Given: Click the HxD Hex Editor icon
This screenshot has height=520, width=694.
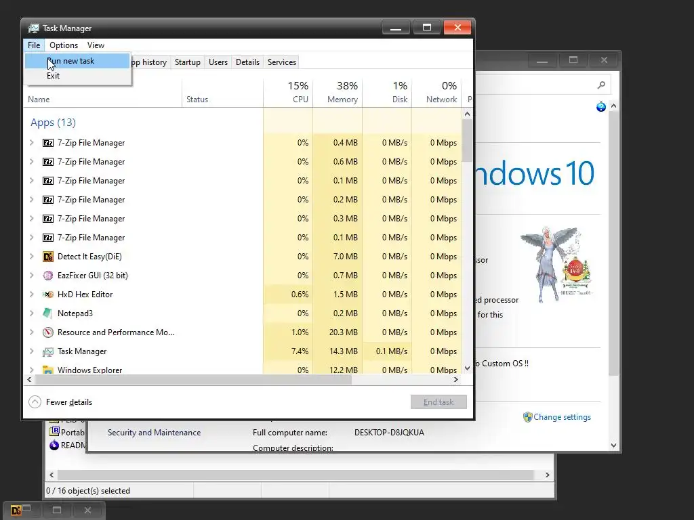Looking at the screenshot, I should click(x=48, y=295).
